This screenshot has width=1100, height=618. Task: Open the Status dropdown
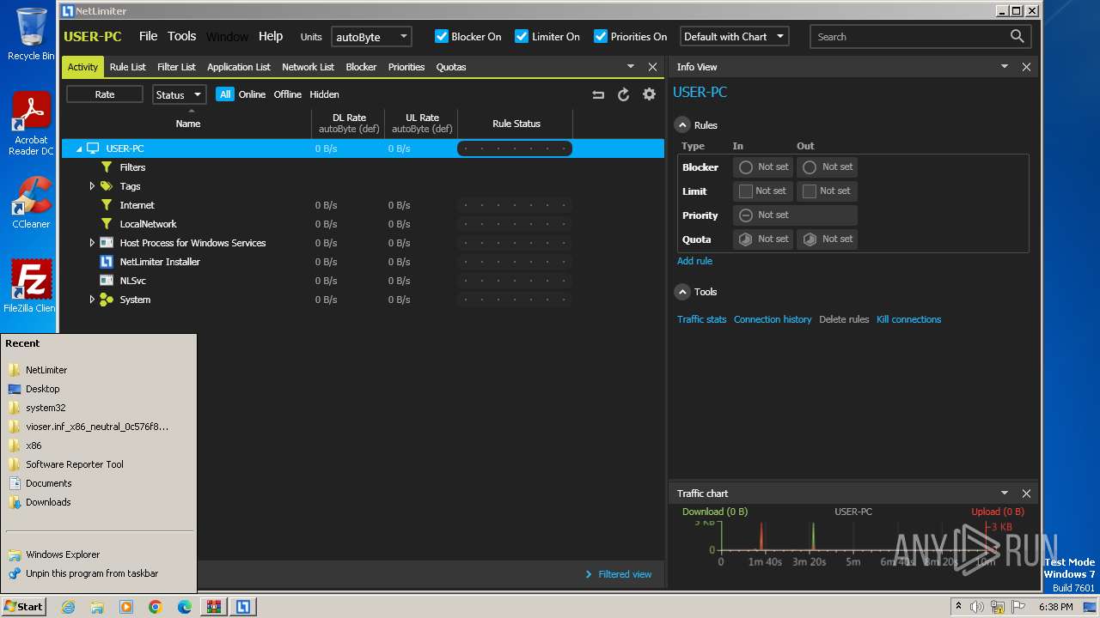pos(179,94)
